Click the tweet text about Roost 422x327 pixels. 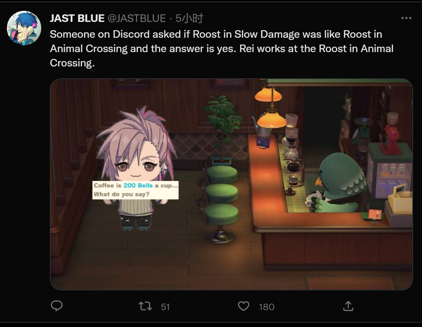point(221,49)
